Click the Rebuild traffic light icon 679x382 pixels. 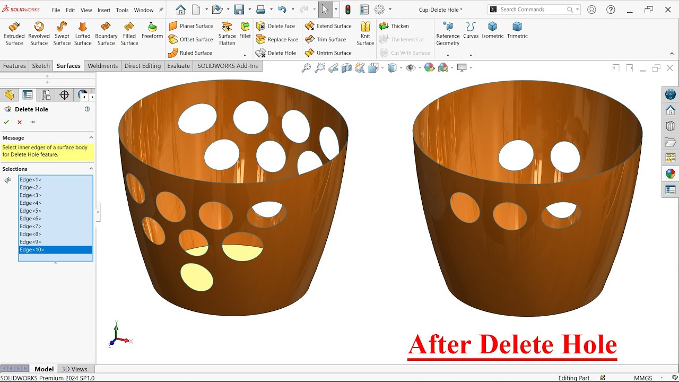[348, 10]
